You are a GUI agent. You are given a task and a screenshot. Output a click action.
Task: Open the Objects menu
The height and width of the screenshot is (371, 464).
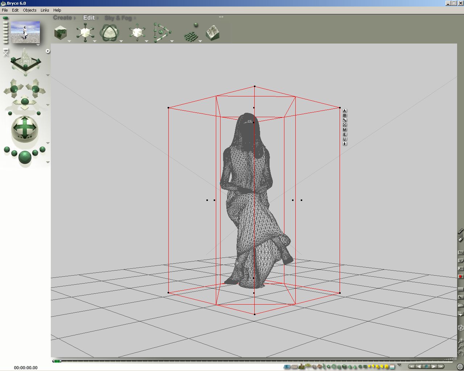pyautogui.click(x=29, y=10)
